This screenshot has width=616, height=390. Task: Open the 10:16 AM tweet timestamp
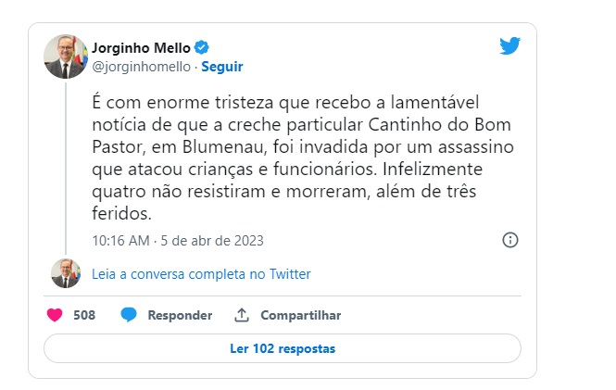[x=178, y=240]
